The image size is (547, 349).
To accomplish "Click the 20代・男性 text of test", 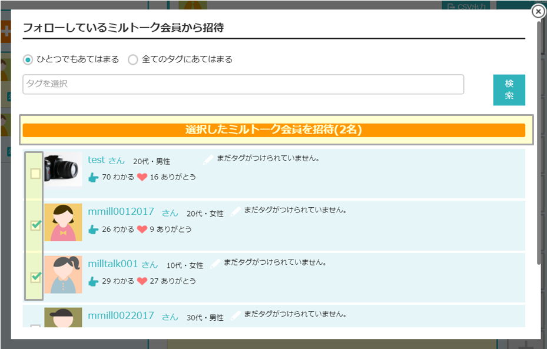I will coord(152,161).
